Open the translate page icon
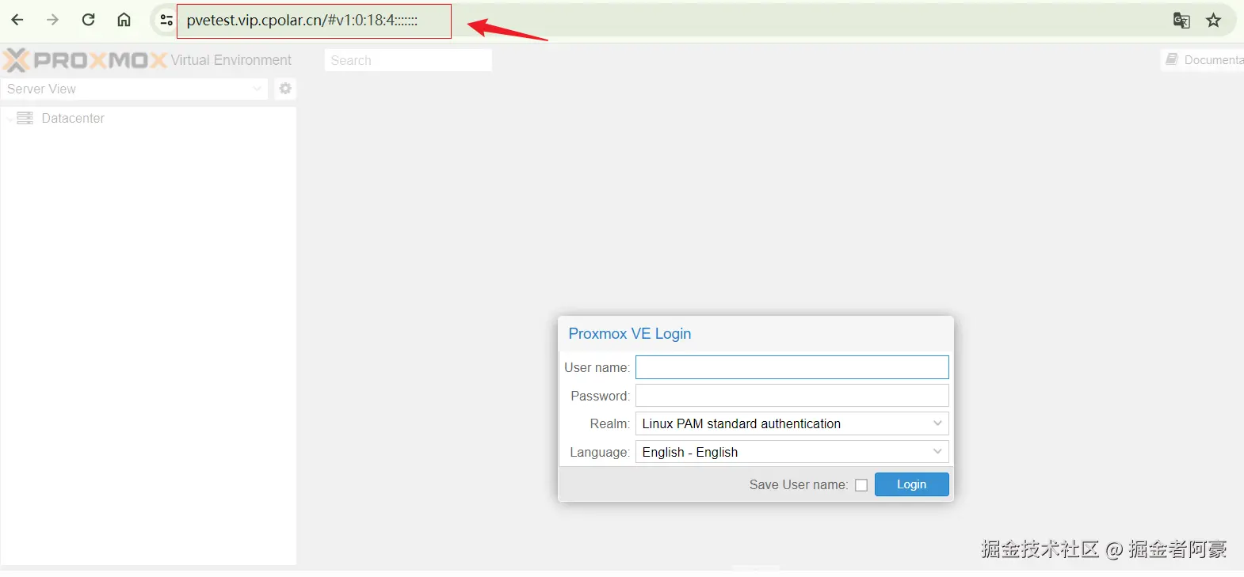The image size is (1244, 577). tap(1181, 21)
